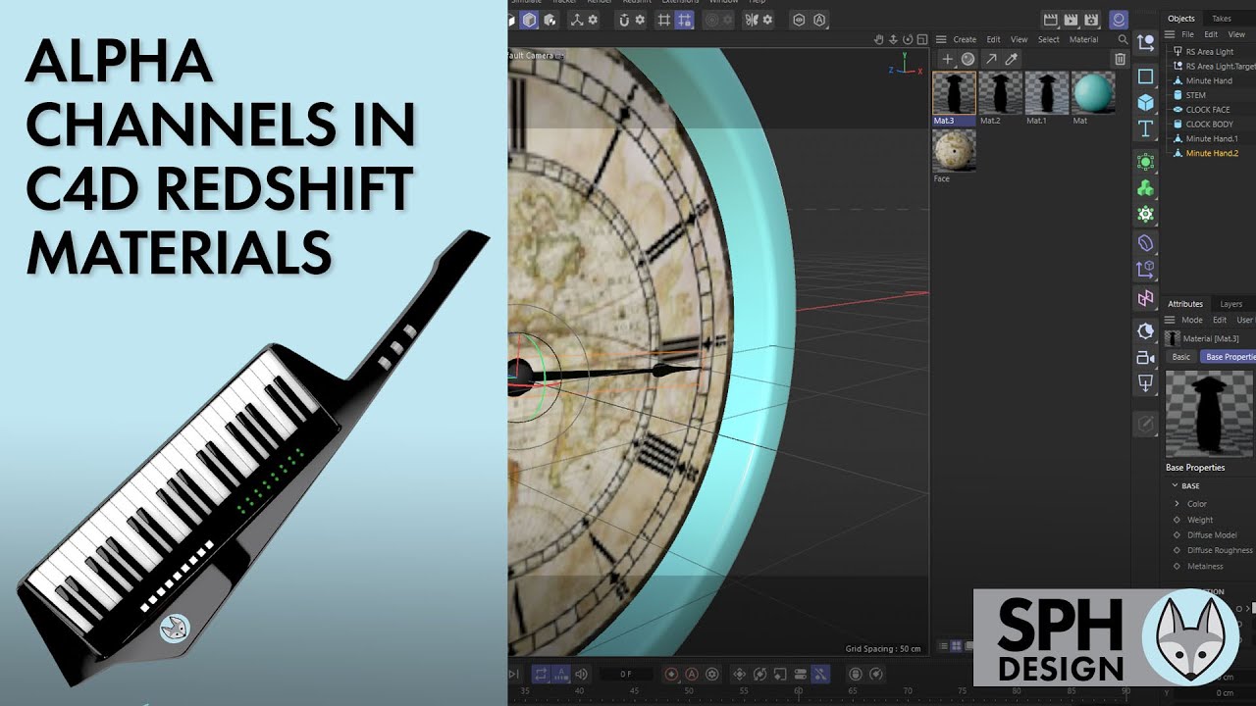Select the Mat.2 material thumbnail

pos(1000,93)
